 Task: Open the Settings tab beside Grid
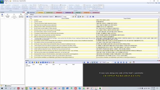pyautogui.click(x=32, y=14)
